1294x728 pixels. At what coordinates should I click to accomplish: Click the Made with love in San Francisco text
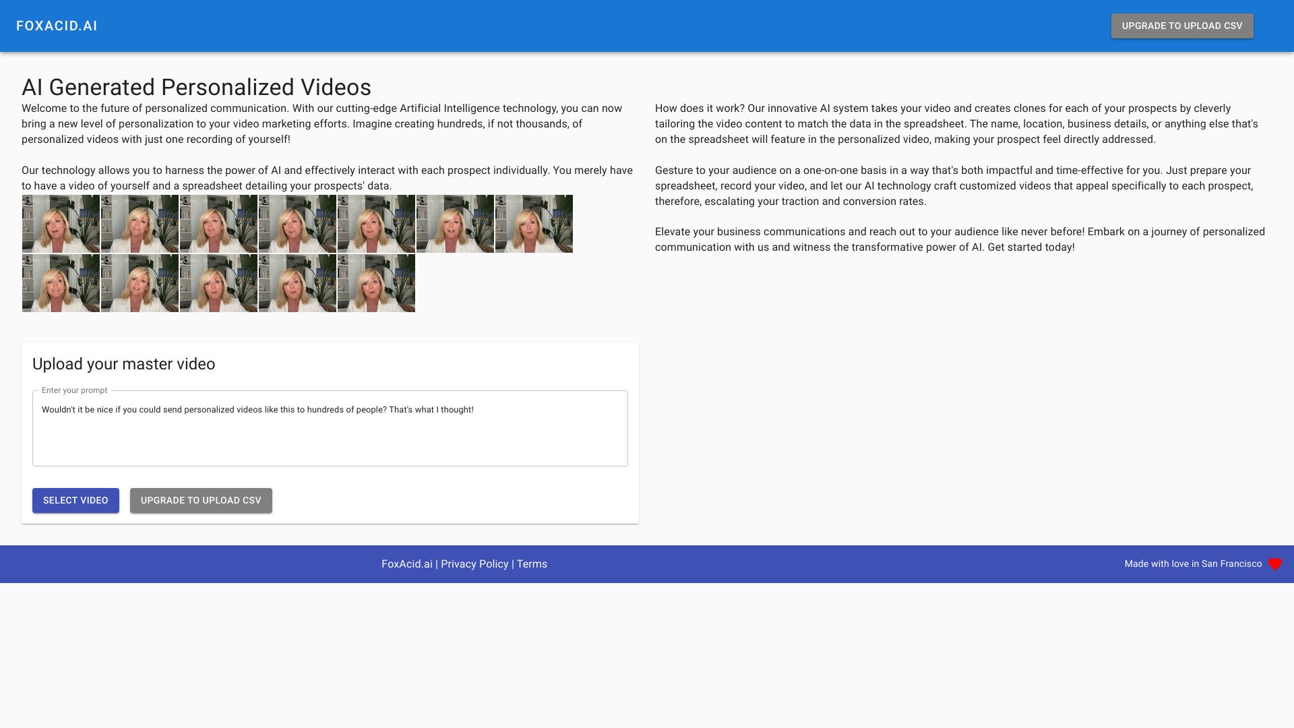(x=1192, y=564)
